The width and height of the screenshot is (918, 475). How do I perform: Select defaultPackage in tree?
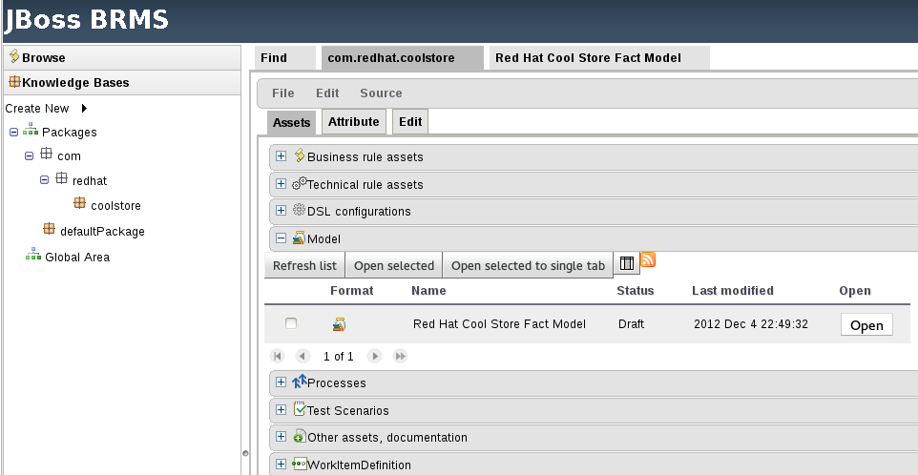click(102, 232)
